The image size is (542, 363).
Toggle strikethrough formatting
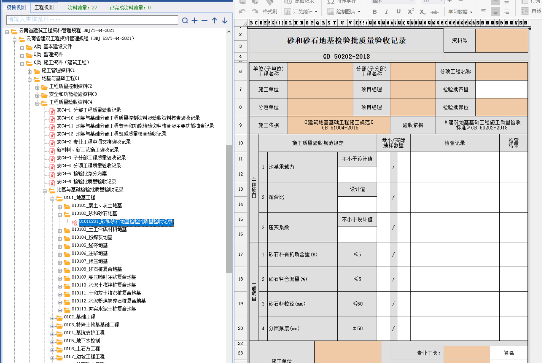pyautogui.click(x=434, y=12)
